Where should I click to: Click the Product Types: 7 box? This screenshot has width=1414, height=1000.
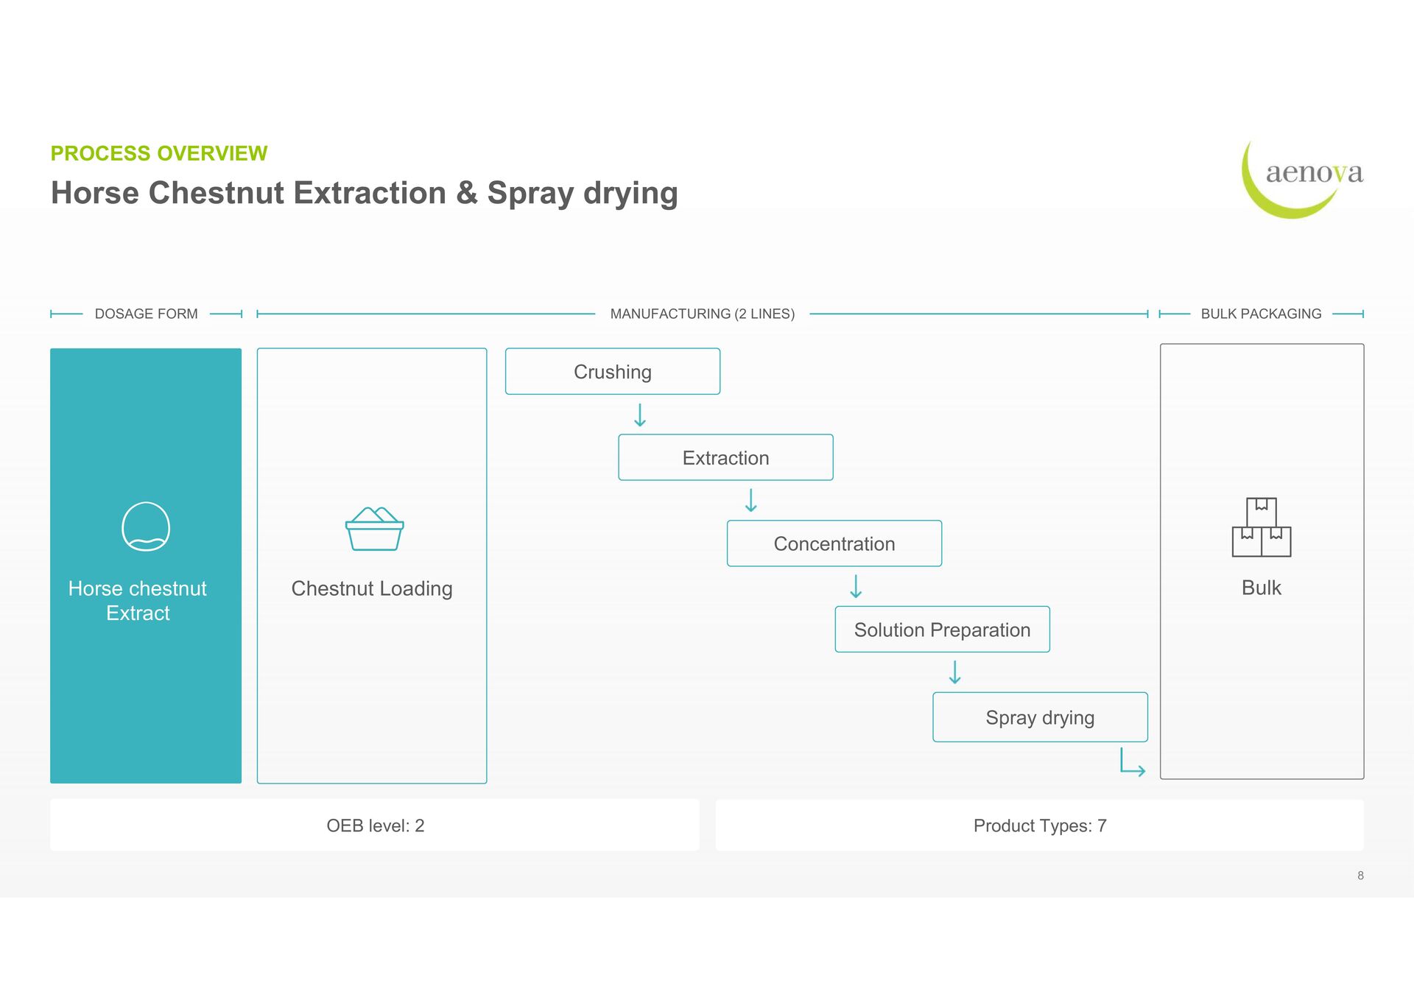coord(1040,825)
